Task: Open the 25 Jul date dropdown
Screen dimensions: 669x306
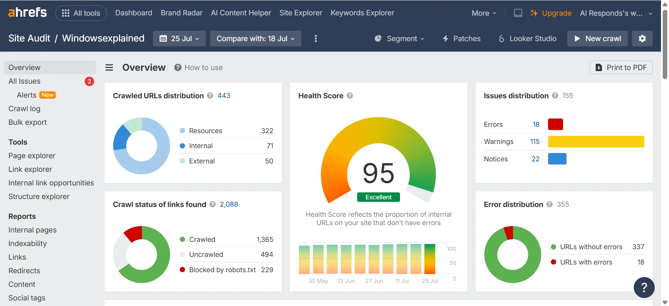Action: point(179,38)
